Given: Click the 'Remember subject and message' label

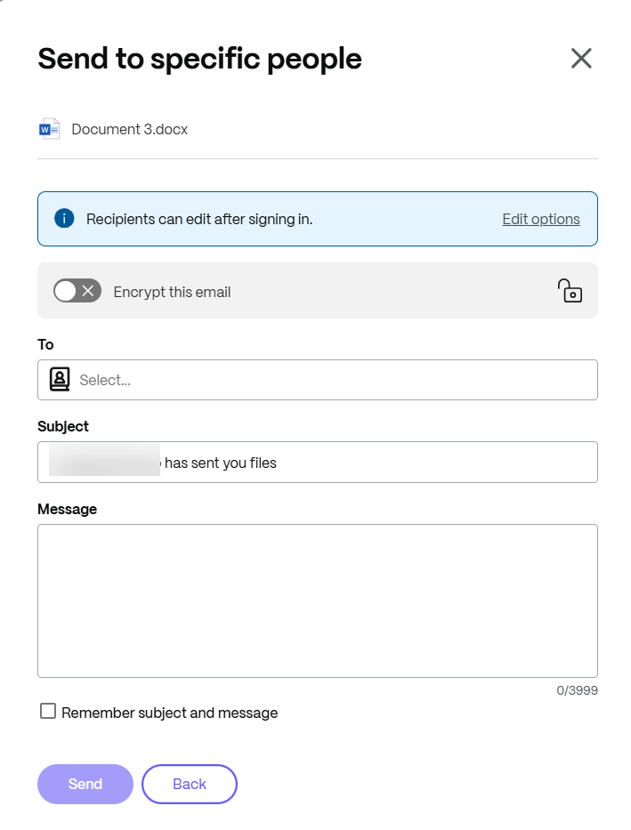Looking at the screenshot, I should 170,713.
